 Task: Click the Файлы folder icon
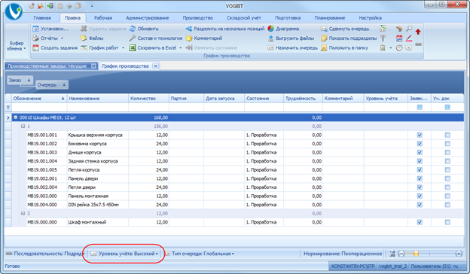coord(84,38)
